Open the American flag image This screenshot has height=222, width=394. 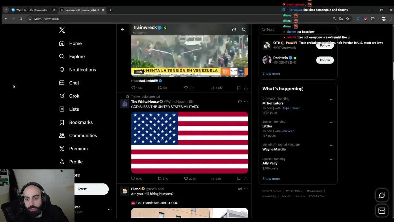pos(189,142)
